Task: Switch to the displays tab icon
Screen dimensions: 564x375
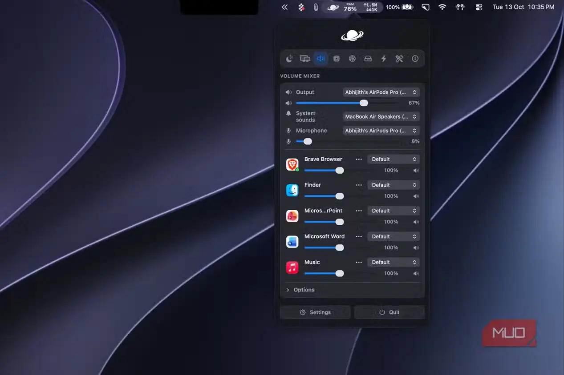Action: (305, 59)
